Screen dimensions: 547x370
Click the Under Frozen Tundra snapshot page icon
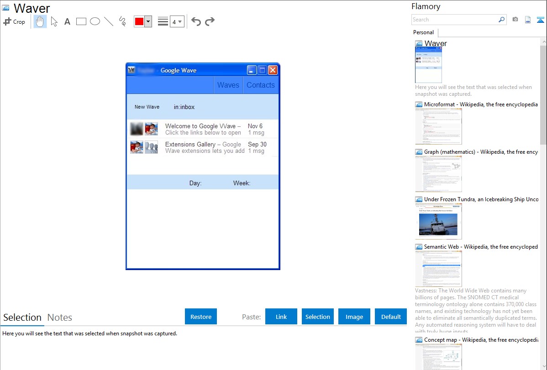coord(419,199)
